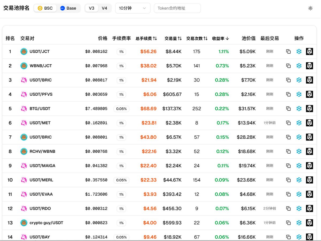321x241 pixels.
Task: Sort by 交易次数 column header
Action: click(197, 38)
